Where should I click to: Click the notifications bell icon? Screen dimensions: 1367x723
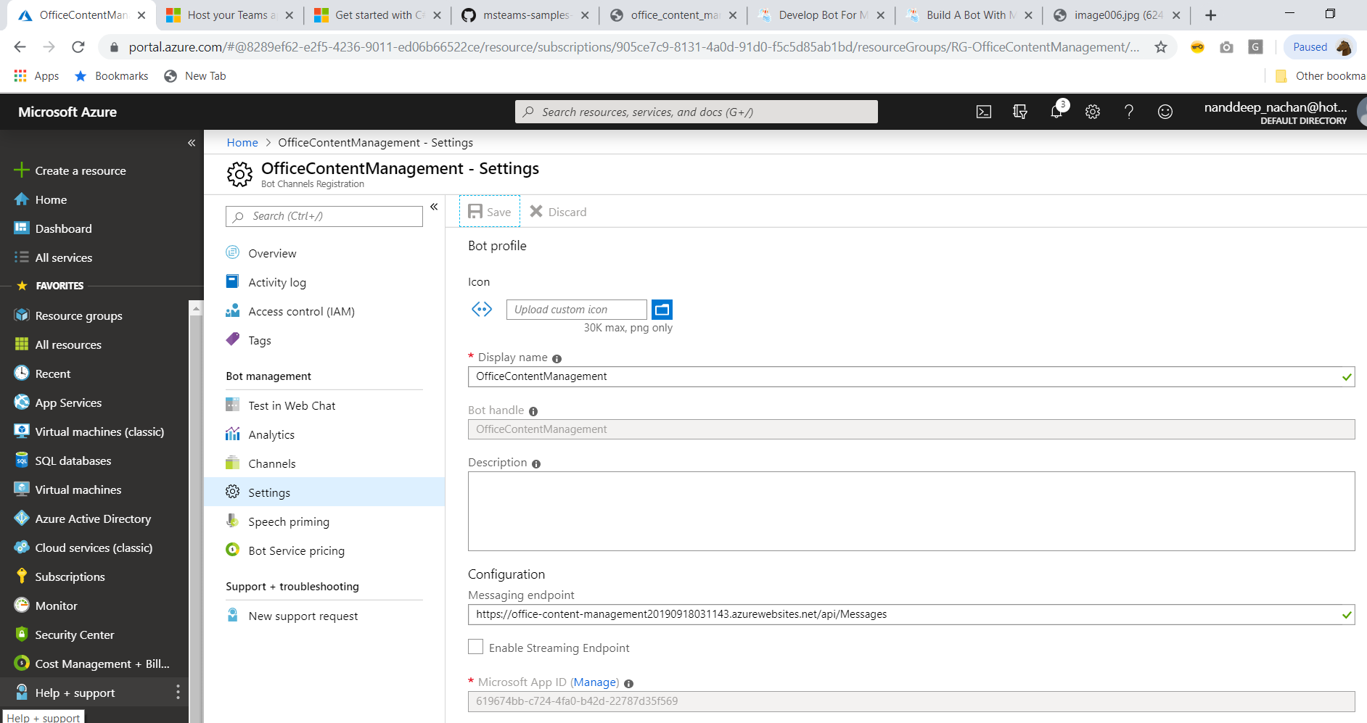1056,112
